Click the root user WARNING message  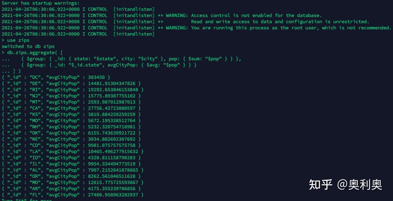click(x=275, y=28)
